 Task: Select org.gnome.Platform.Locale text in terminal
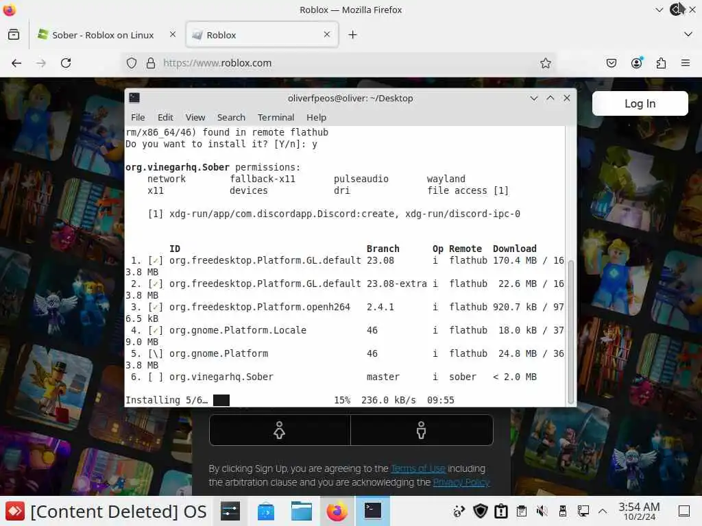pyautogui.click(x=238, y=330)
